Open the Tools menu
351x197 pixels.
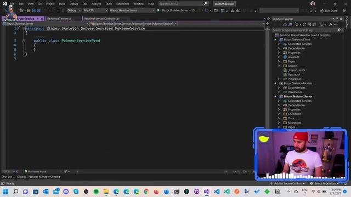point(109,4)
